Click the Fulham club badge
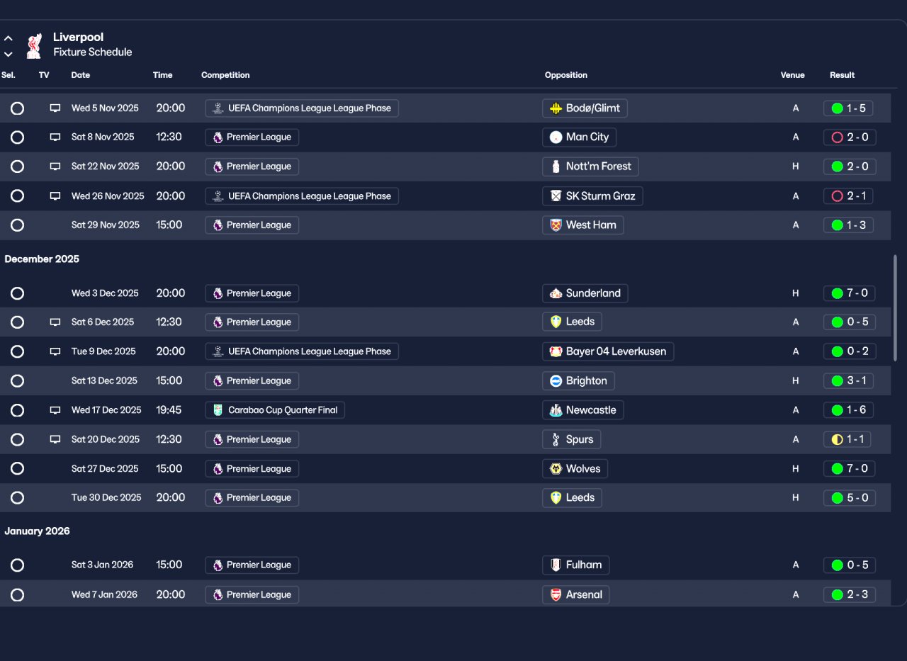907x661 pixels. pos(556,565)
